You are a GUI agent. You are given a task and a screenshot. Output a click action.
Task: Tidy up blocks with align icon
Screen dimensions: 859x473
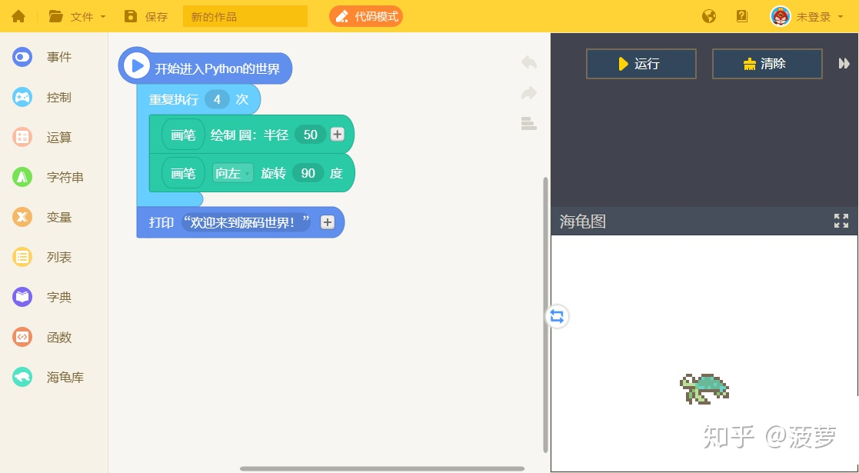tap(528, 123)
